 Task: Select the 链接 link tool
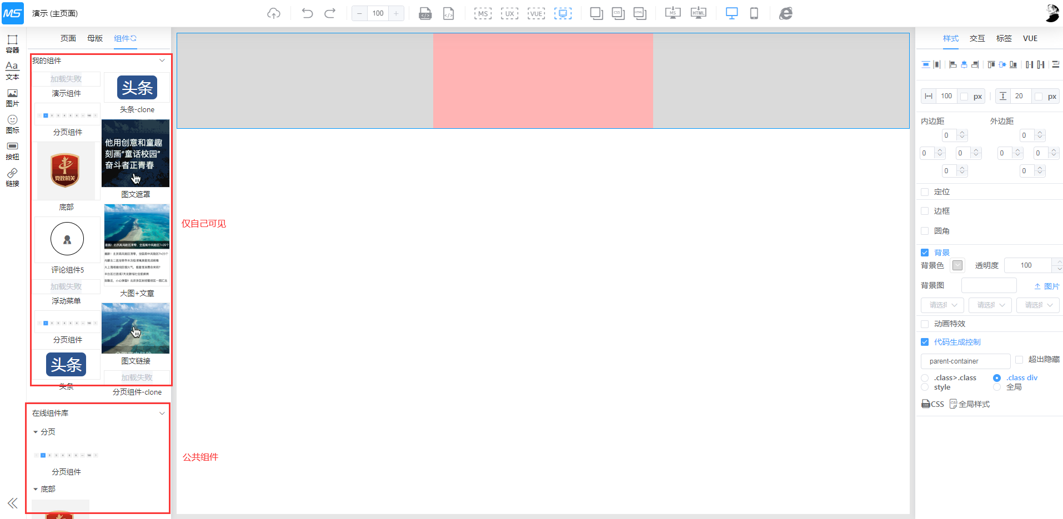click(12, 177)
